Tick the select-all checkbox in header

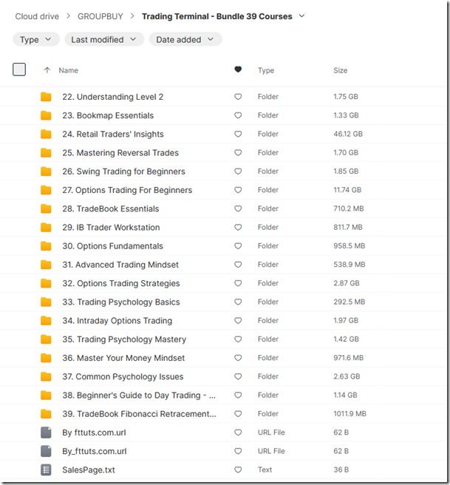(x=19, y=69)
